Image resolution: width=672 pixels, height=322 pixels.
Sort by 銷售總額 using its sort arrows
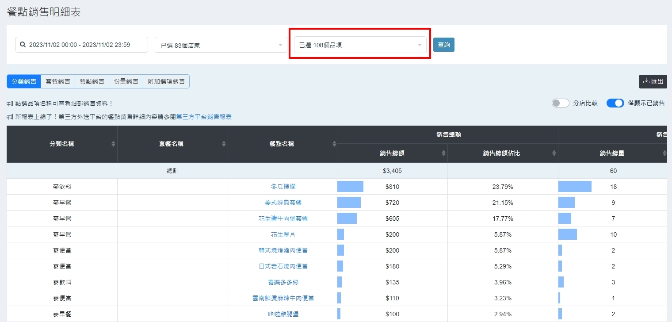[x=443, y=153]
